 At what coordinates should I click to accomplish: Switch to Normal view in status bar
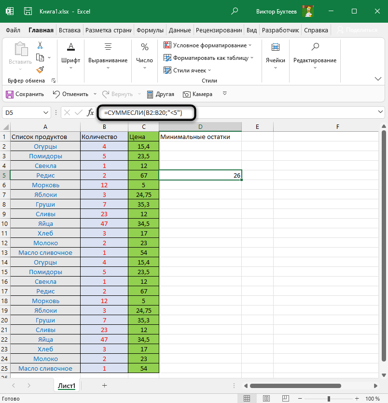(247, 399)
